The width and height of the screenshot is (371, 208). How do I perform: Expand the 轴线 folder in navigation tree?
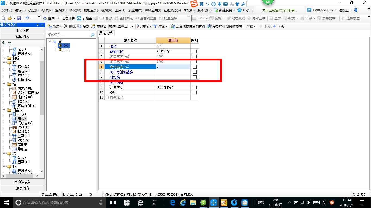tap(4, 58)
